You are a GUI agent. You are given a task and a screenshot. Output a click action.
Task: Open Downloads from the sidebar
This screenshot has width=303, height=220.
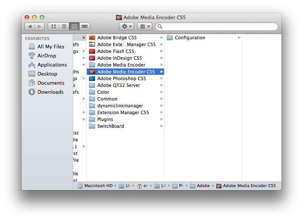pos(46,92)
